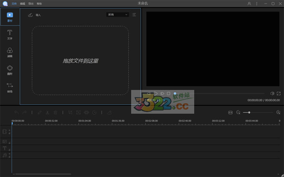Click the video track film icon
The height and width of the screenshot is (177, 284).
click(5, 132)
